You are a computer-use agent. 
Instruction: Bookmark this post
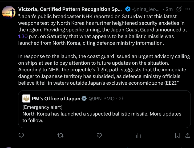coord(177,135)
